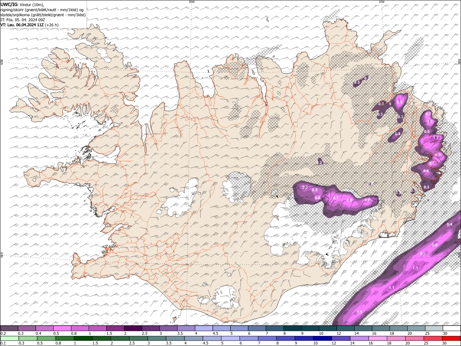Click the '20W' longitude label
The height and width of the screenshot is (346, 461).
point(192,2)
